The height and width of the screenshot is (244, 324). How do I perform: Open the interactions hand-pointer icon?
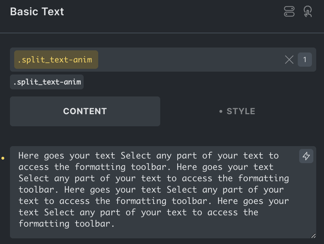tap(308, 11)
